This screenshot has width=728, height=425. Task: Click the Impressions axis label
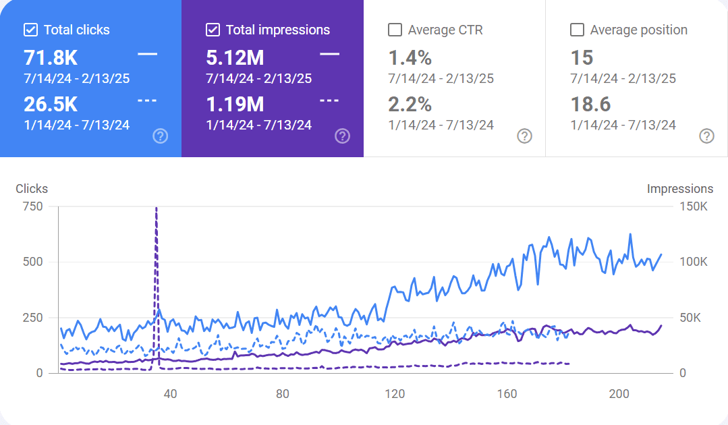(x=681, y=189)
